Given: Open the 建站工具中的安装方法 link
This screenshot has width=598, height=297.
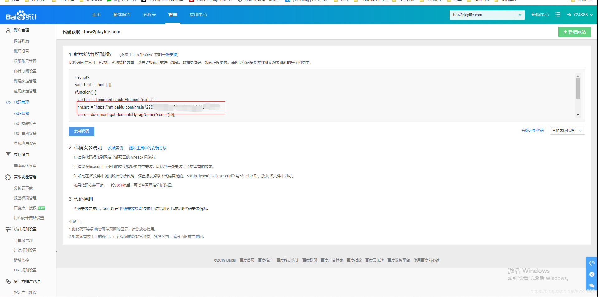Looking at the screenshot, I should click(x=148, y=148).
